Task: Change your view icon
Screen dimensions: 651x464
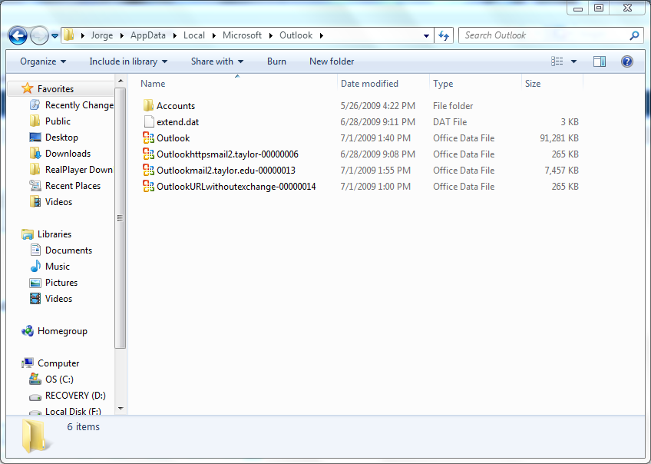Action: click(557, 61)
